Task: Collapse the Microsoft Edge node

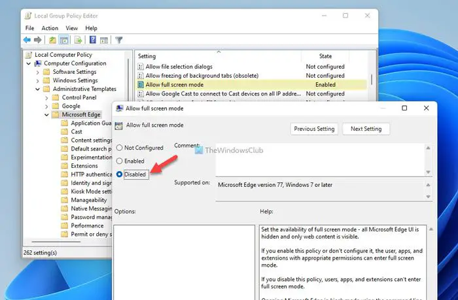Action: pyautogui.click(x=46, y=114)
